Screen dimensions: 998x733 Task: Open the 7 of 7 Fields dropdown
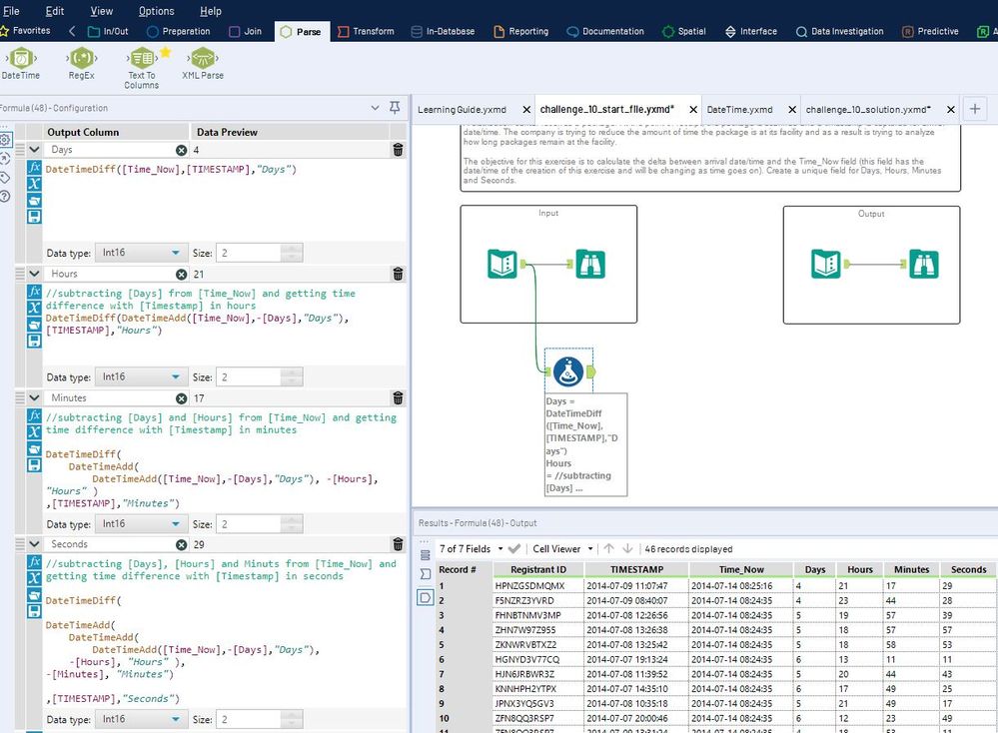pyautogui.click(x=473, y=548)
